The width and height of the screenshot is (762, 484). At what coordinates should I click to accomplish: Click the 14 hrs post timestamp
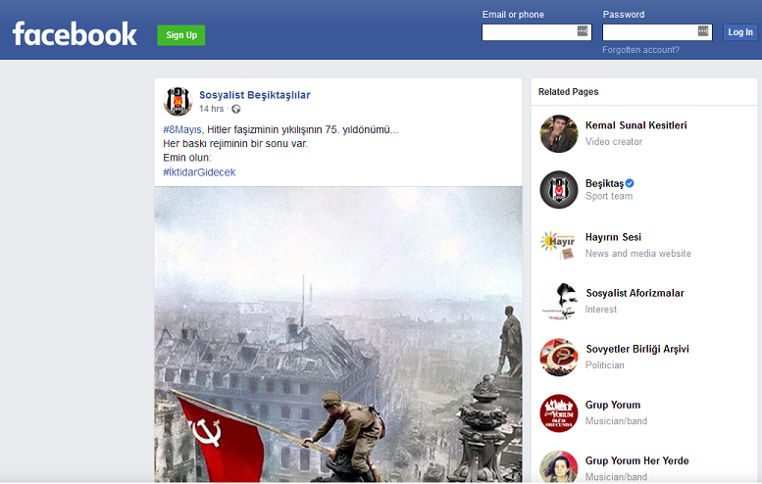[x=212, y=109]
